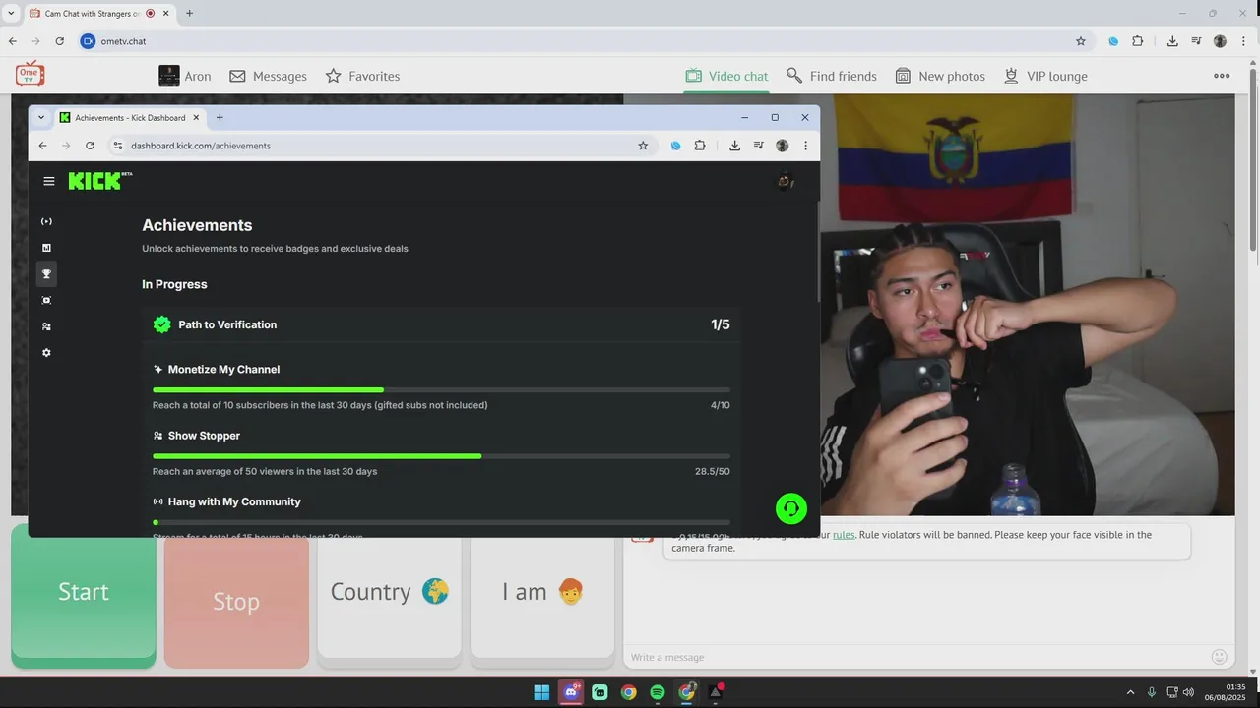The width and height of the screenshot is (1260, 708).
Task: Click the red Stop button
Action: (x=236, y=601)
